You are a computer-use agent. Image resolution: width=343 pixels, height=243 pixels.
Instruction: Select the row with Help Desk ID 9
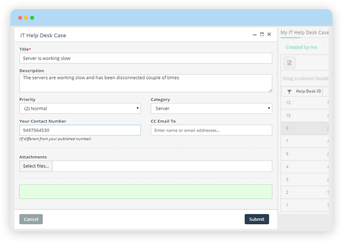pyautogui.click(x=305, y=128)
